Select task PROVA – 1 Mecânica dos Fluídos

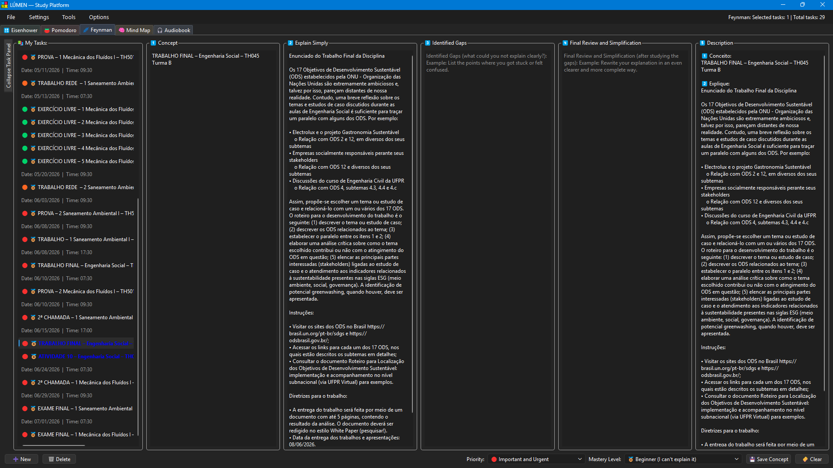click(x=77, y=57)
